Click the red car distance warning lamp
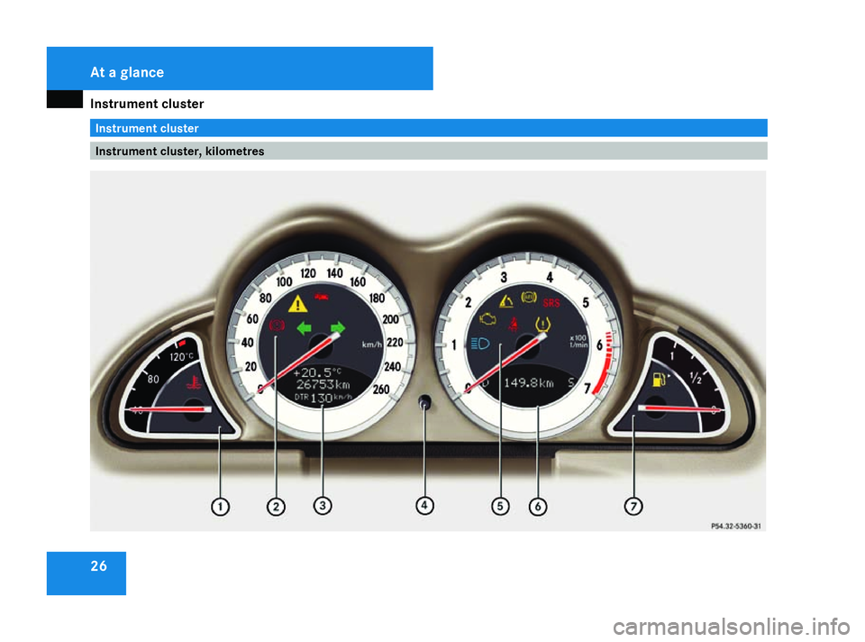 pos(322,297)
